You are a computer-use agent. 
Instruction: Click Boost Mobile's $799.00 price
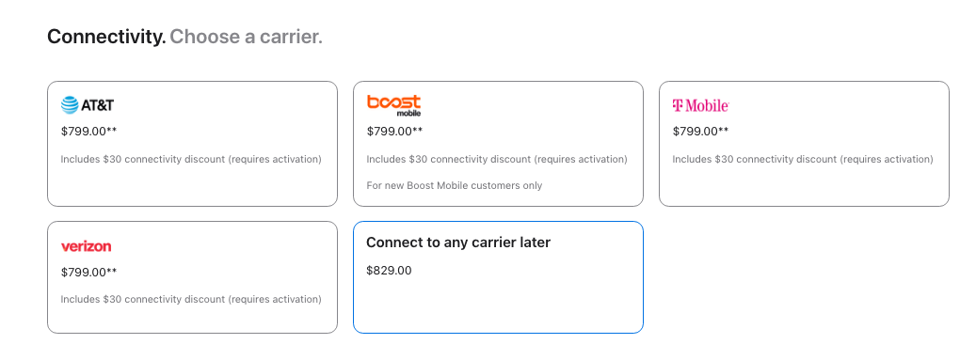(395, 131)
